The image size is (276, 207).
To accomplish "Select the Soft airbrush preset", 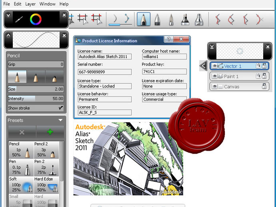I will 21,185.
